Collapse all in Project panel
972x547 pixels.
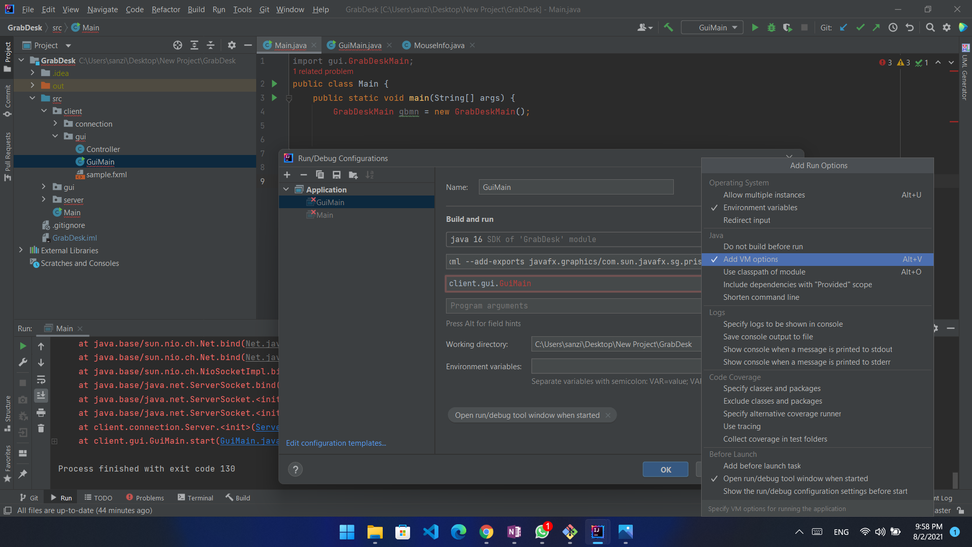point(211,46)
